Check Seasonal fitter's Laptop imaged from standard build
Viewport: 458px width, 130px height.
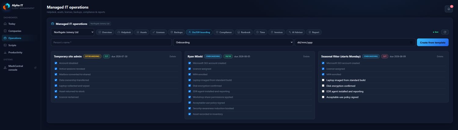[x=323, y=80]
